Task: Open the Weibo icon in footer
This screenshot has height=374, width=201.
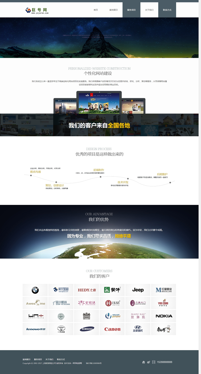Action: point(148,362)
